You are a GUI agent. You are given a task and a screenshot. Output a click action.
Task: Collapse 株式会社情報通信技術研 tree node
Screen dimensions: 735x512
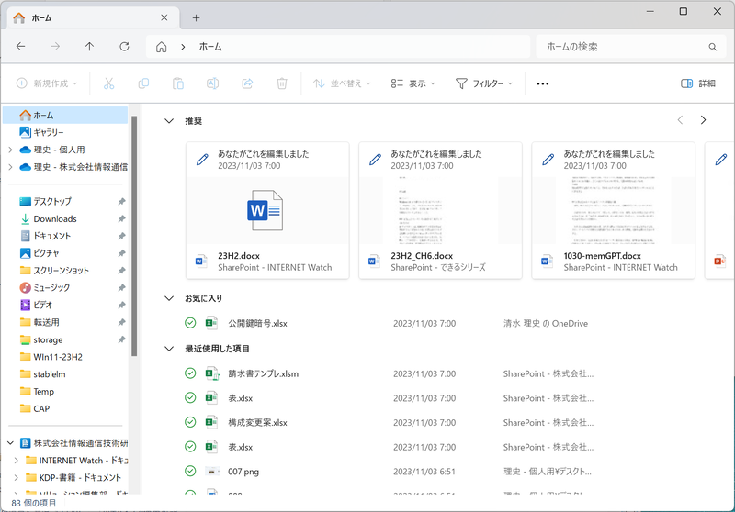click(x=10, y=443)
